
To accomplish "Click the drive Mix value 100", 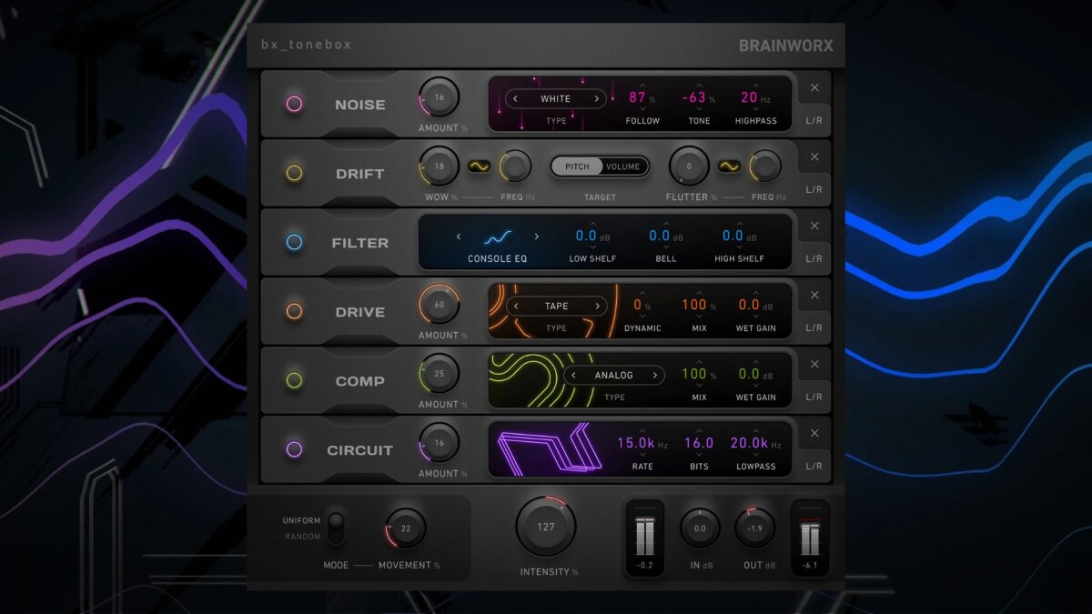I will point(693,305).
